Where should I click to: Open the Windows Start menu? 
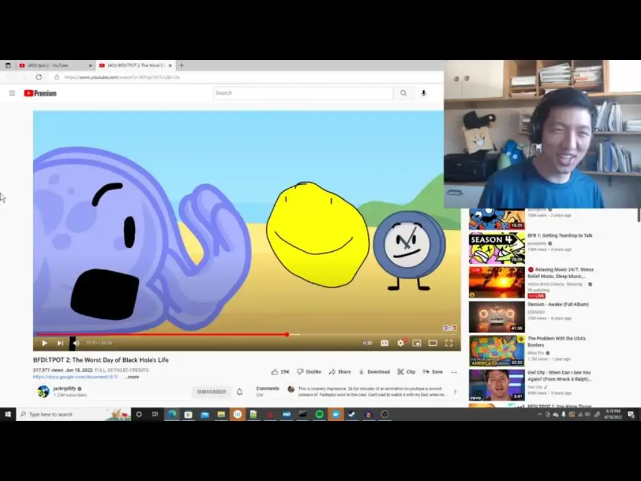[x=8, y=415]
